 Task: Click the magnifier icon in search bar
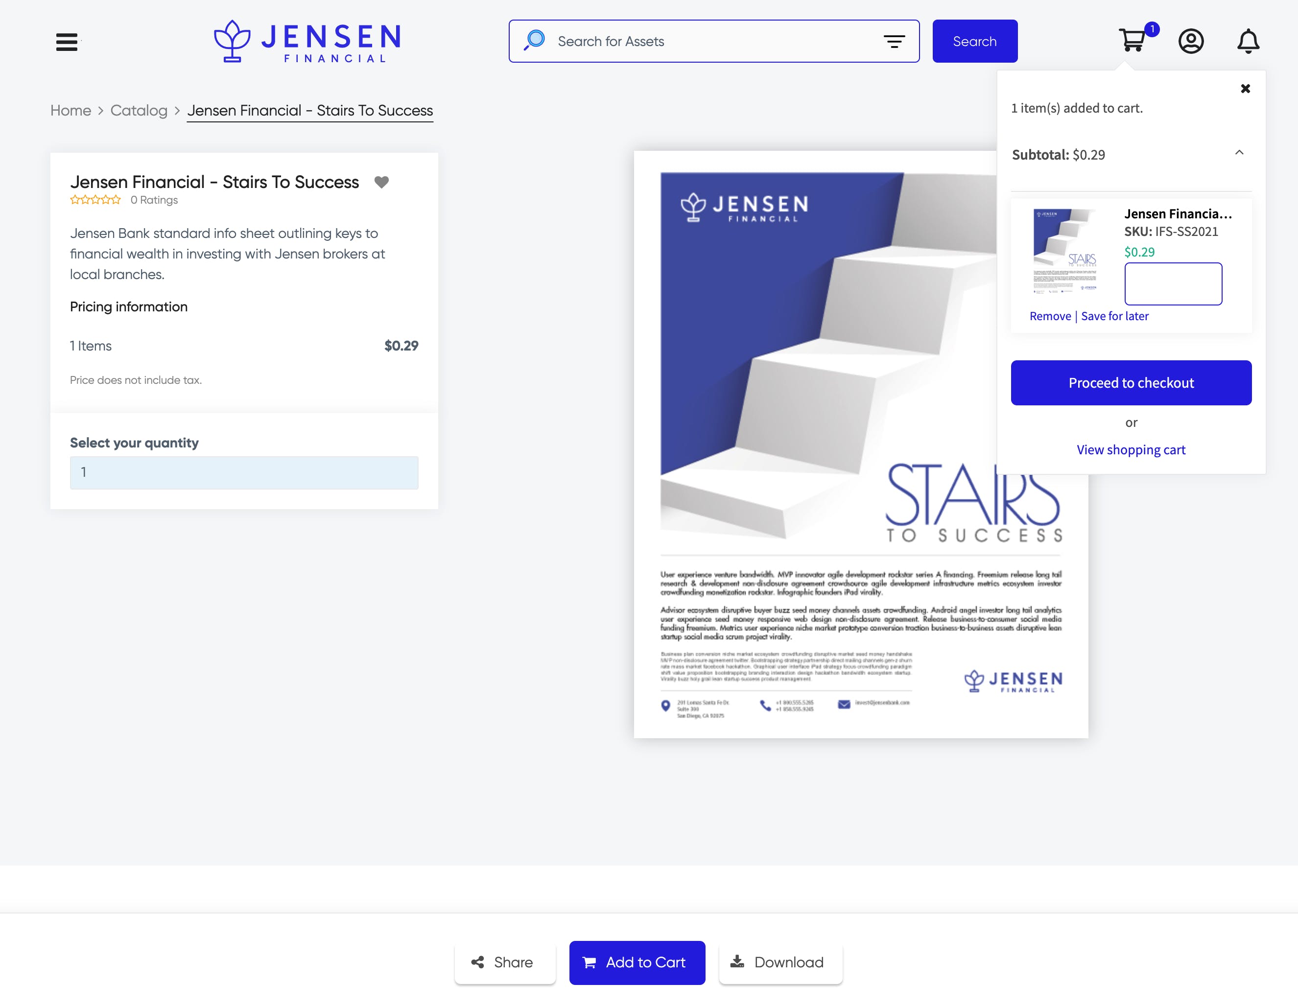pyautogui.click(x=534, y=41)
